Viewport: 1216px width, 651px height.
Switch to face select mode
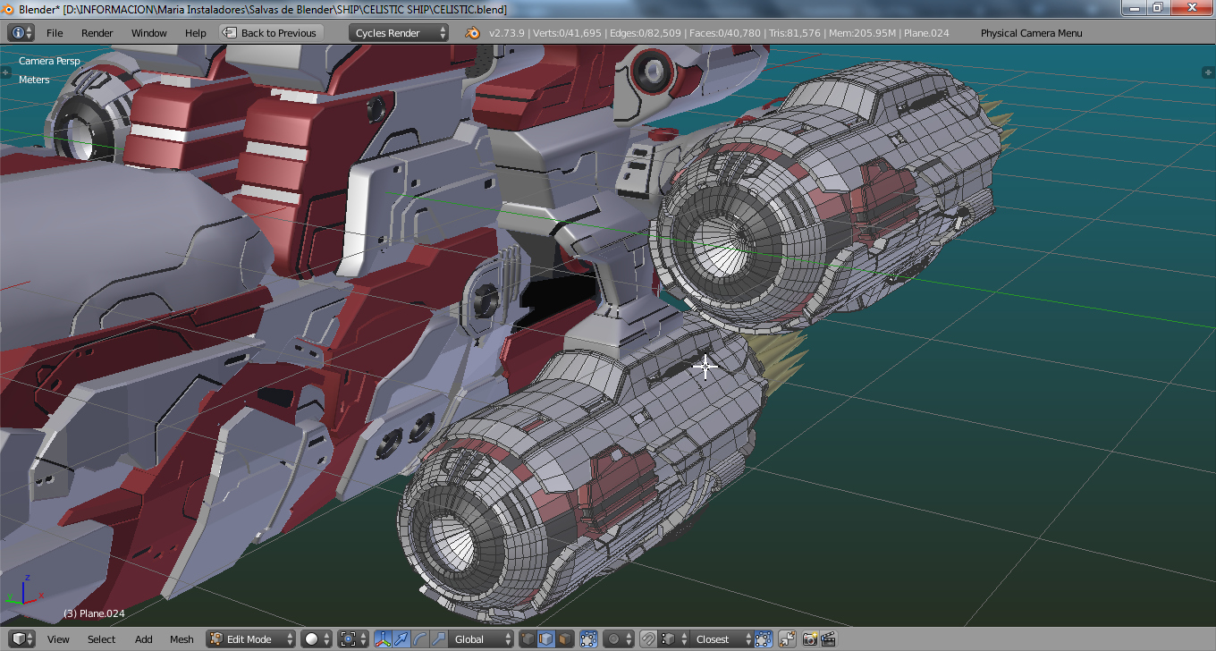click(x=565, y=639)
